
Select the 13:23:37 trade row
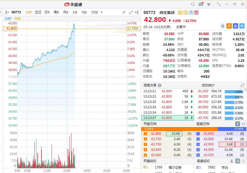coord(168,118)
